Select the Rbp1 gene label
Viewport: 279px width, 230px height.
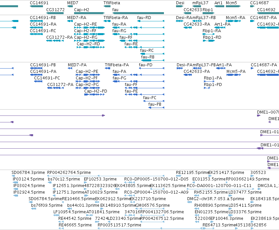(208, 10)
